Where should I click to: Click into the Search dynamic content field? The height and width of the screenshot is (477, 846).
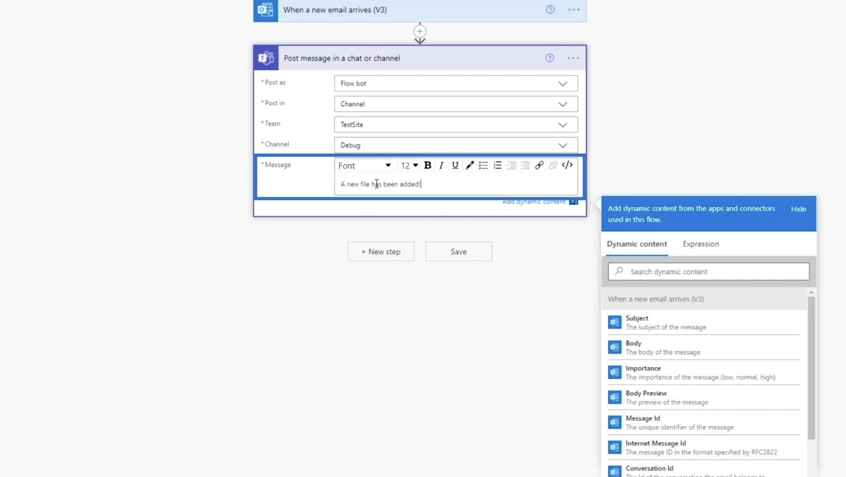coord(709,272)
